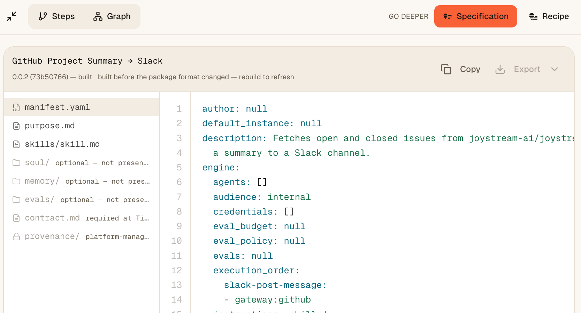Click the memory/ folder icon

(16, 181)
